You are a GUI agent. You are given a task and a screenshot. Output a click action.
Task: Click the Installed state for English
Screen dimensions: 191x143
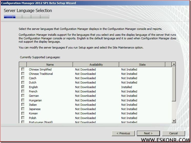(126, 87)
